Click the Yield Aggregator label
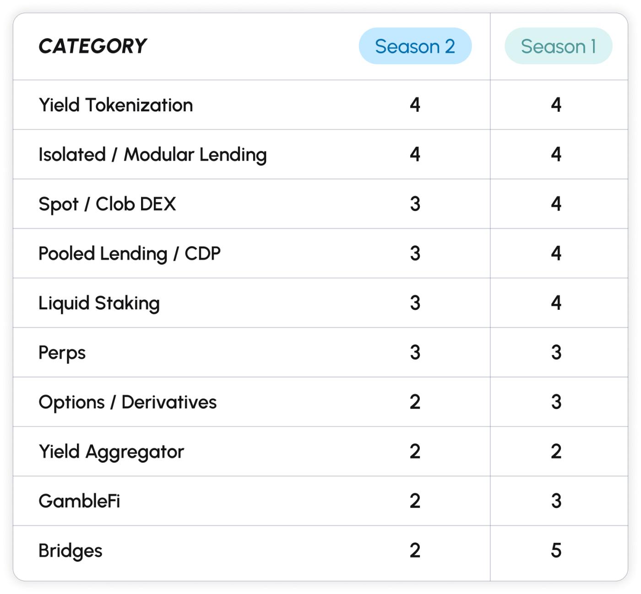 click(111, 452)
